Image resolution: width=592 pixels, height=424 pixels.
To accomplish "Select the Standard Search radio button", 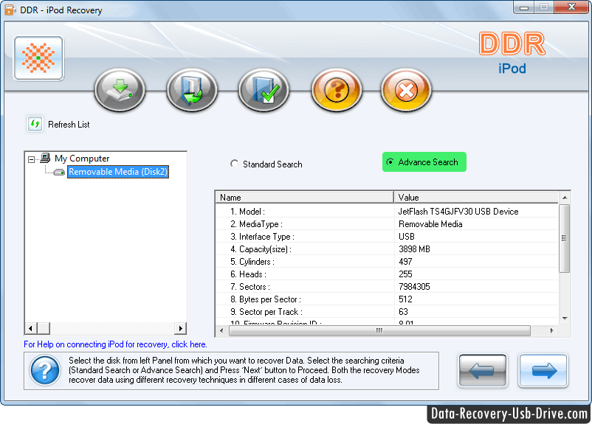I will click(235, 164).
